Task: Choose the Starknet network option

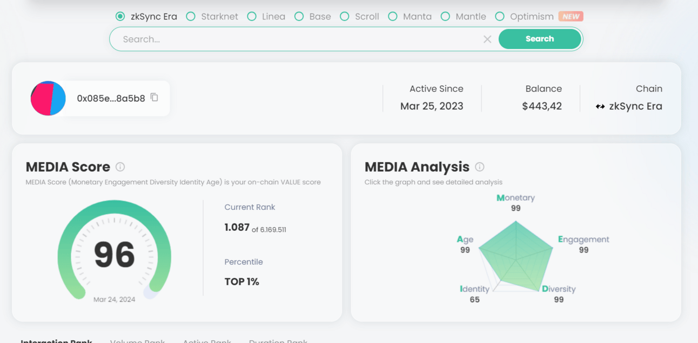Action: [191, 16]
